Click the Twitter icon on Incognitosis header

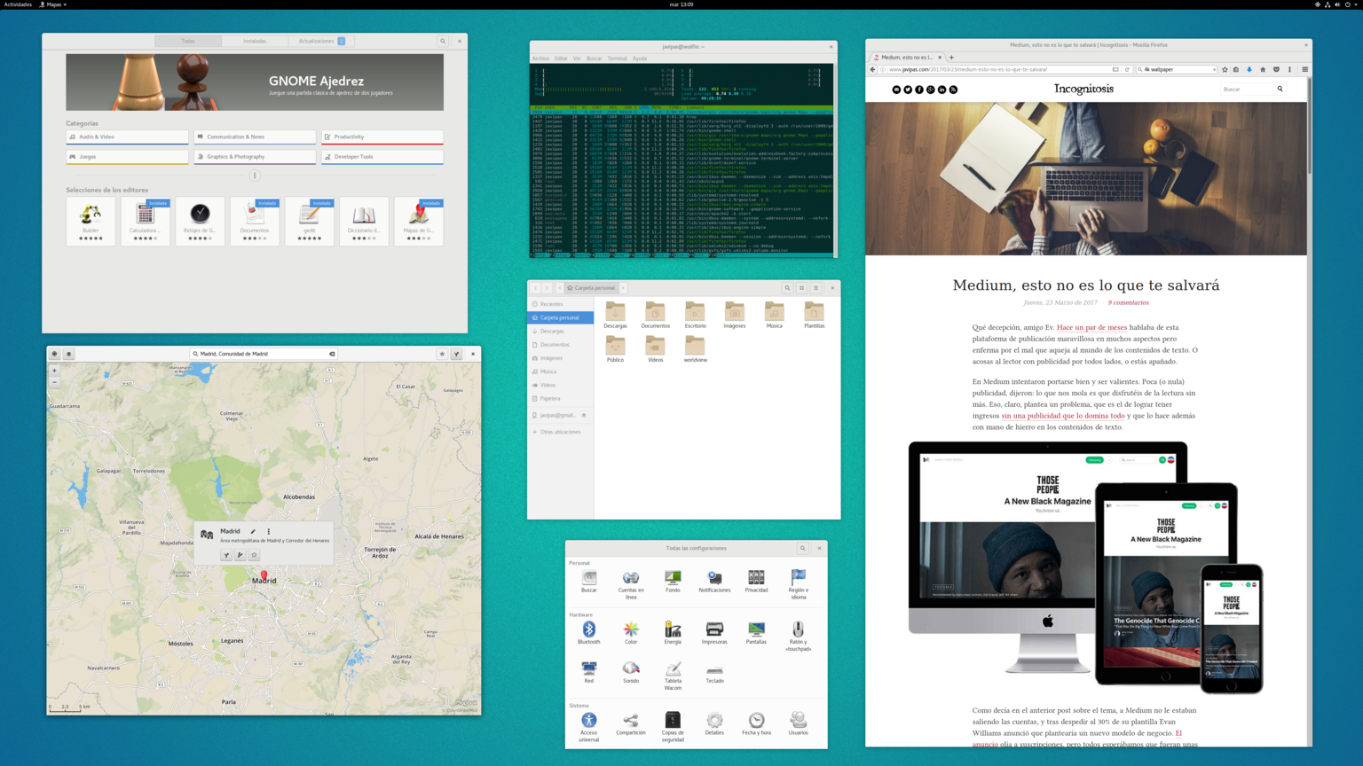click(908, 90)
